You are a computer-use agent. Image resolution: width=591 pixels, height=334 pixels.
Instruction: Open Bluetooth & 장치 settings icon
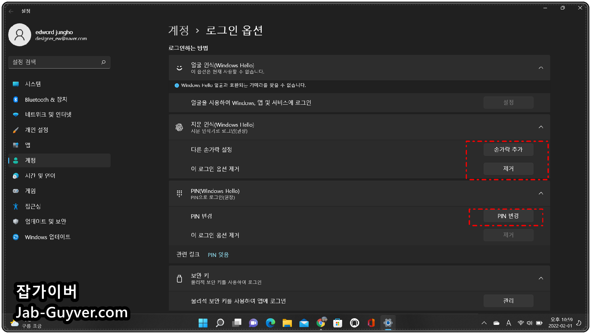(x=16, y=99)
